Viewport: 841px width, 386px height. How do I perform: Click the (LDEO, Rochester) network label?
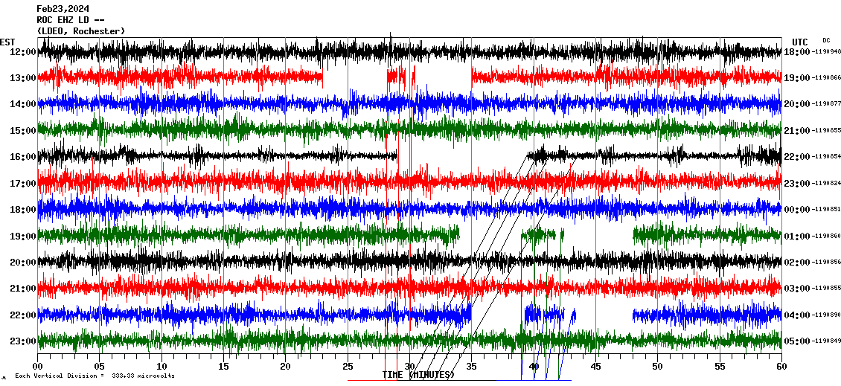[81, 30]
